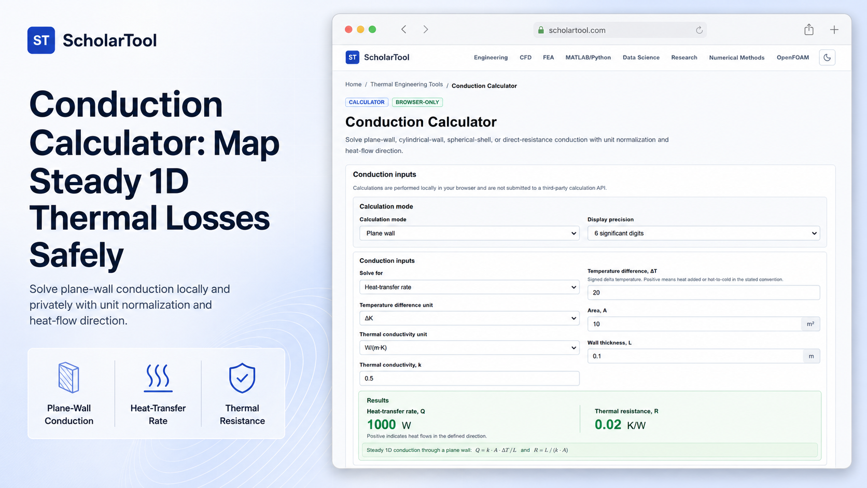Screen dimensions: 867x488
Task: Click the m unit label beside Wall thickness
Action: pyautogui.click(x=812, y=356)
